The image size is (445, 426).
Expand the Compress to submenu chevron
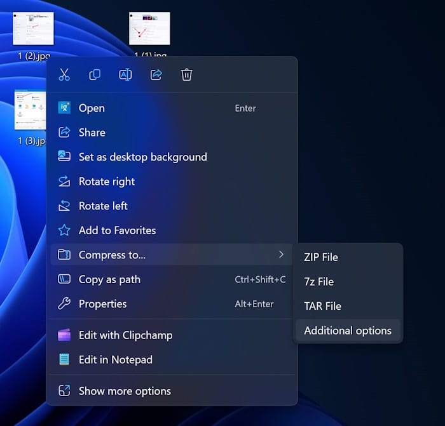click(281, 255)
